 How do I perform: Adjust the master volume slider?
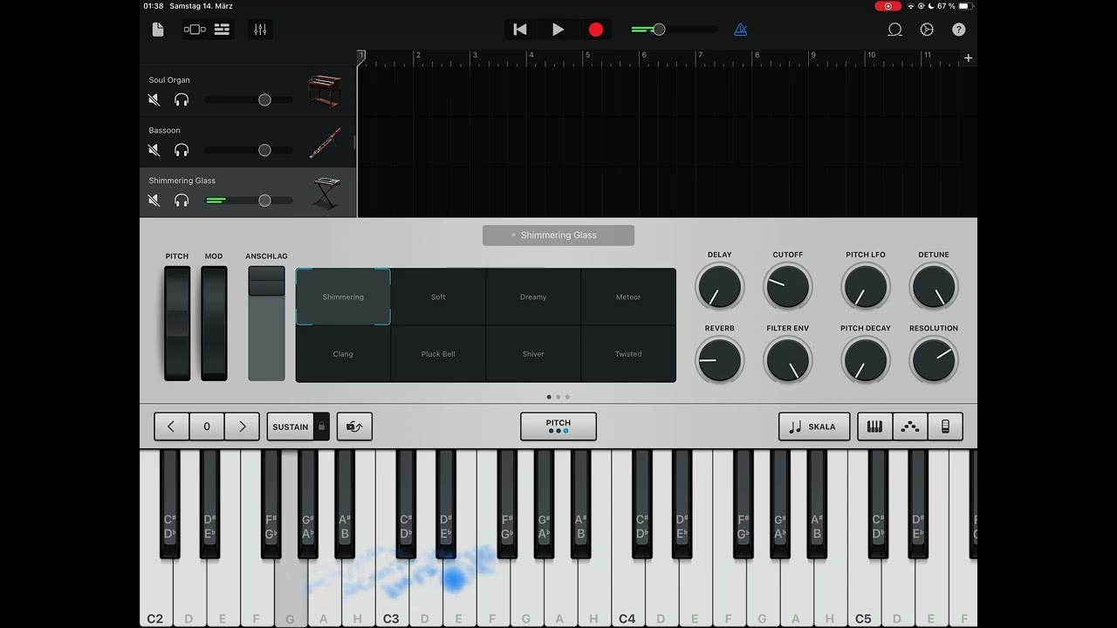[674, 30]
